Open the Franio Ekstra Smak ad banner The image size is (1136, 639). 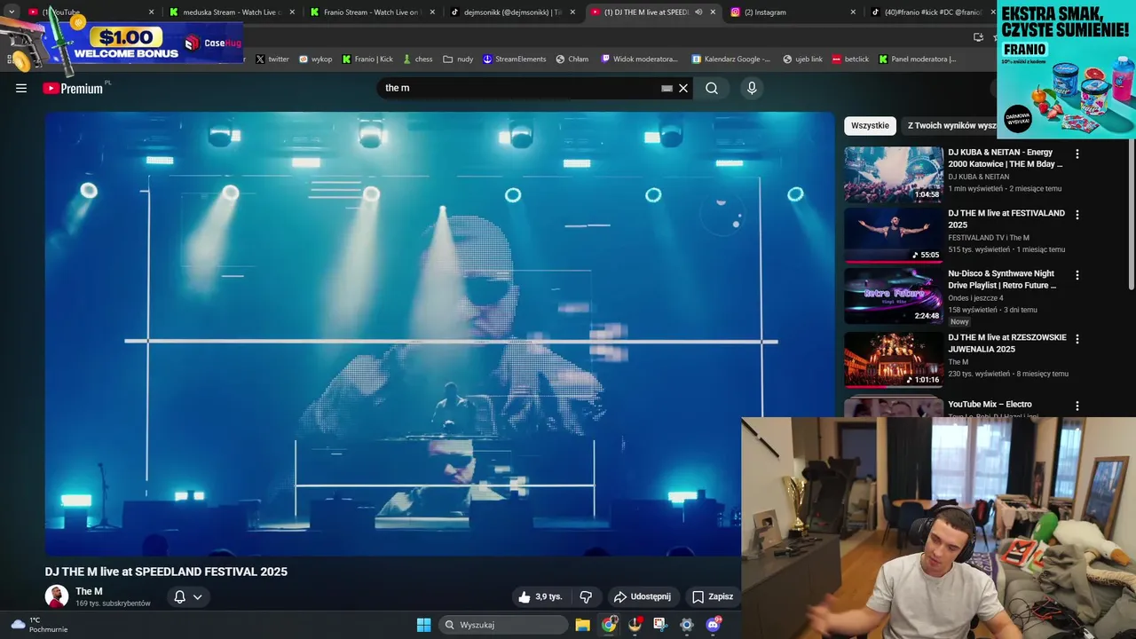click(x=1066, y=70)
